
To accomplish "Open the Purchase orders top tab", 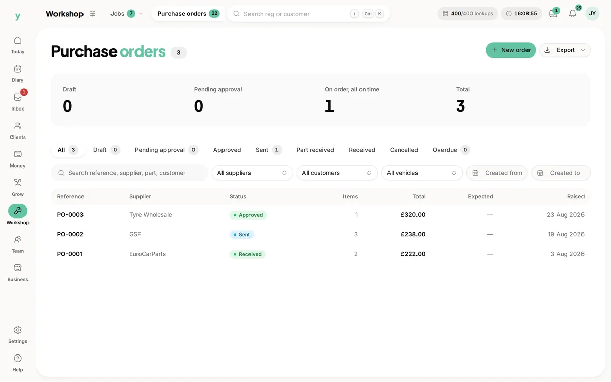I will [x=188, y=14].
